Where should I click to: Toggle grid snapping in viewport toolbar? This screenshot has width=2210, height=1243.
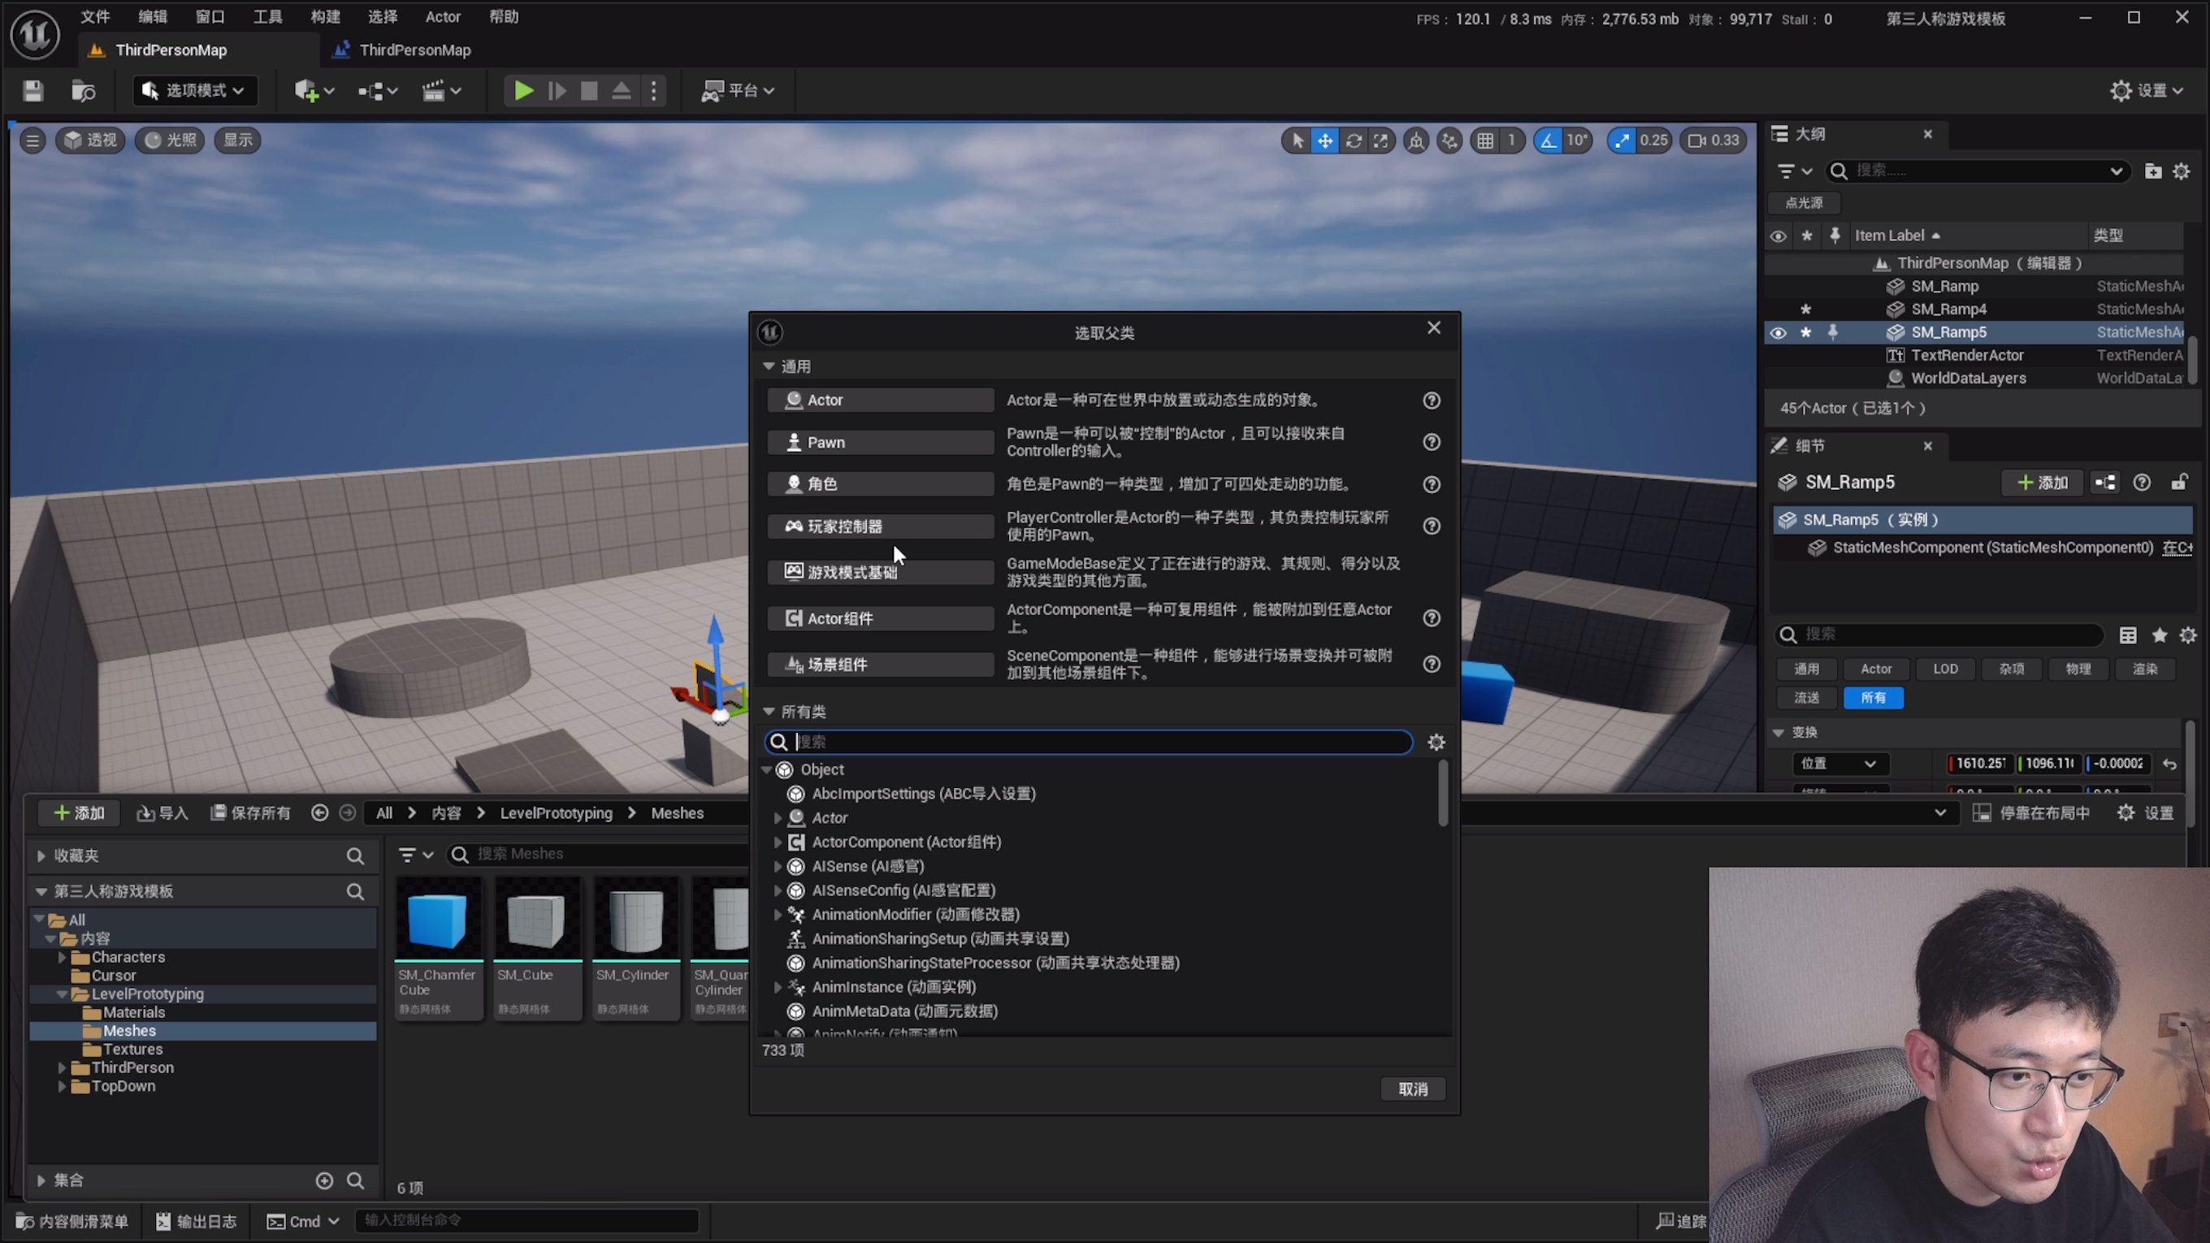[1485, 141]
